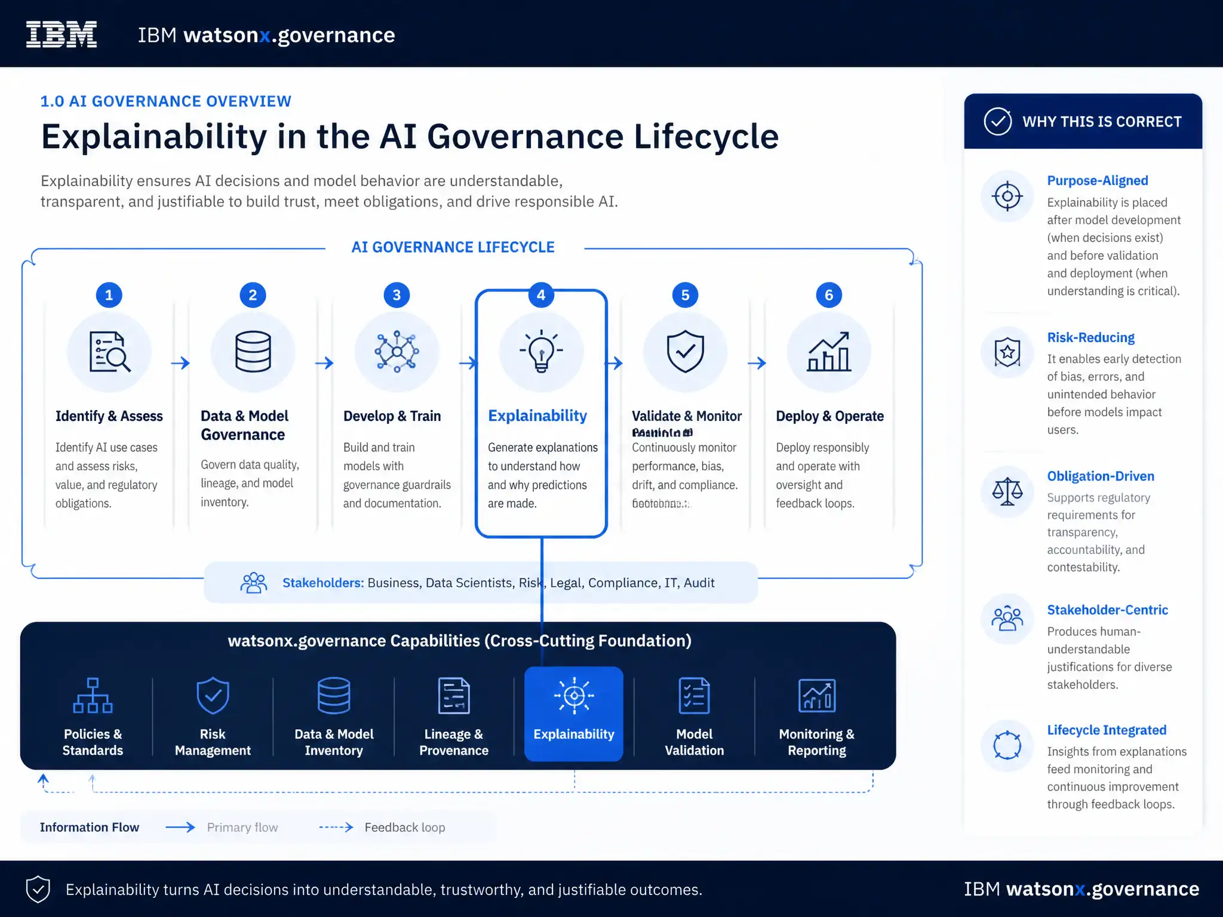Click the checkmark circle in Why This Is Correct
Image resolution: width=1223 pixels, height=917 pixels.
pos(998,121)
